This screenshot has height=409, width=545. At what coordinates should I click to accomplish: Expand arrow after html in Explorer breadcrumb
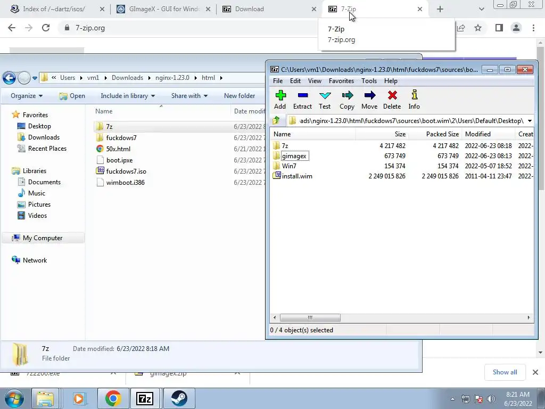click(x=221, y=78)
